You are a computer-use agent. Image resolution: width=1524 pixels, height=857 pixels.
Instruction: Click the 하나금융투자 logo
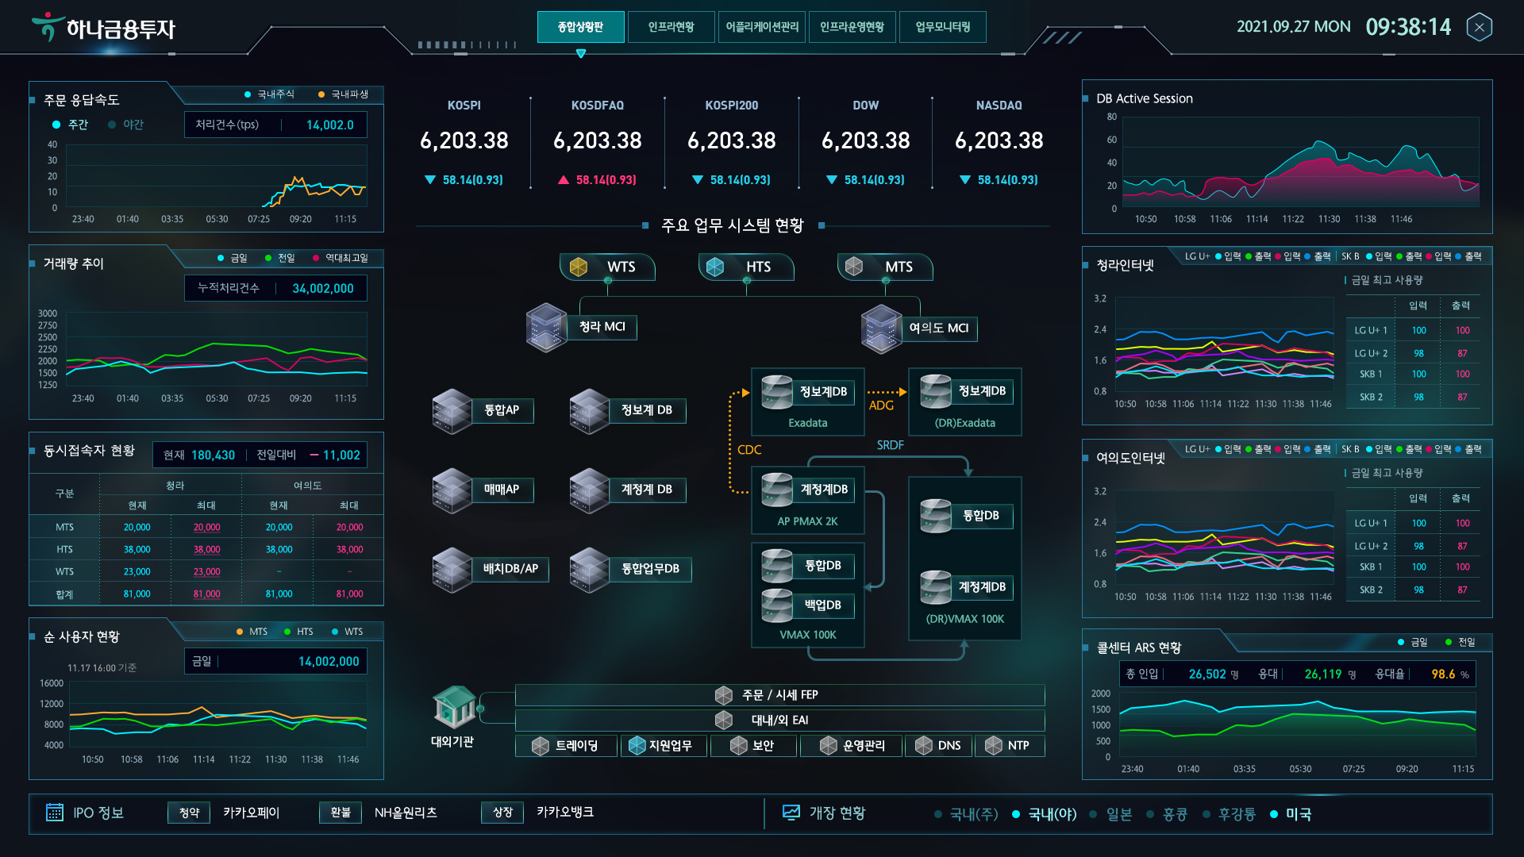[x=103, y=28]
